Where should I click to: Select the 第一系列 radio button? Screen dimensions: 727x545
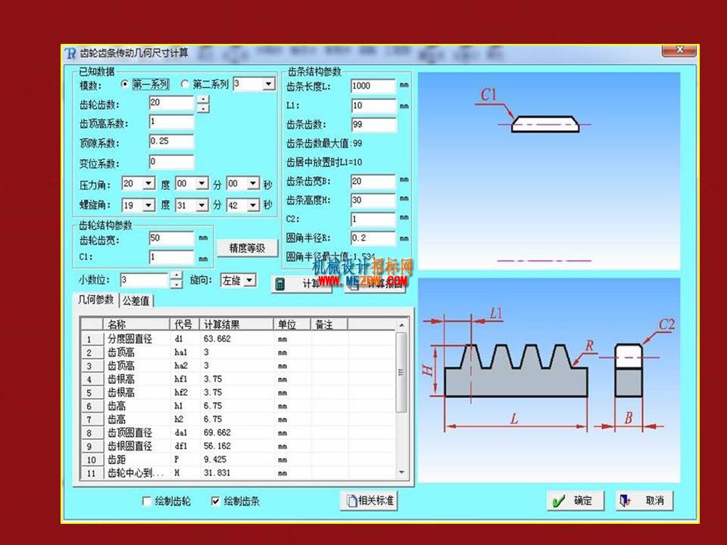click(124, 84)
